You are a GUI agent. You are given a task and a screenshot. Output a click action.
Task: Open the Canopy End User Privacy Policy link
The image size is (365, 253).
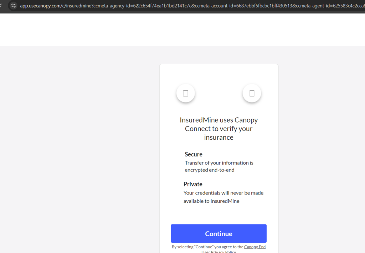click(x=255, y=247)
